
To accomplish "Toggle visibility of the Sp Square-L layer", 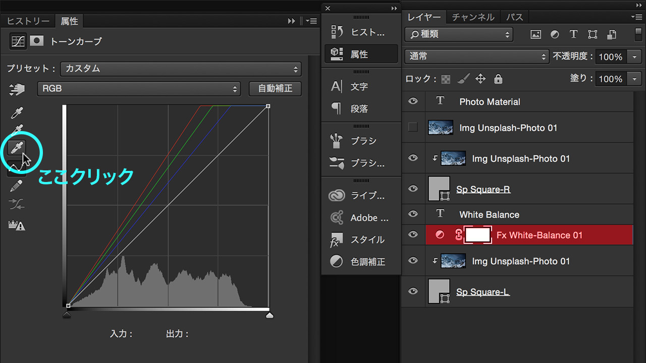I will coord(413,291).
